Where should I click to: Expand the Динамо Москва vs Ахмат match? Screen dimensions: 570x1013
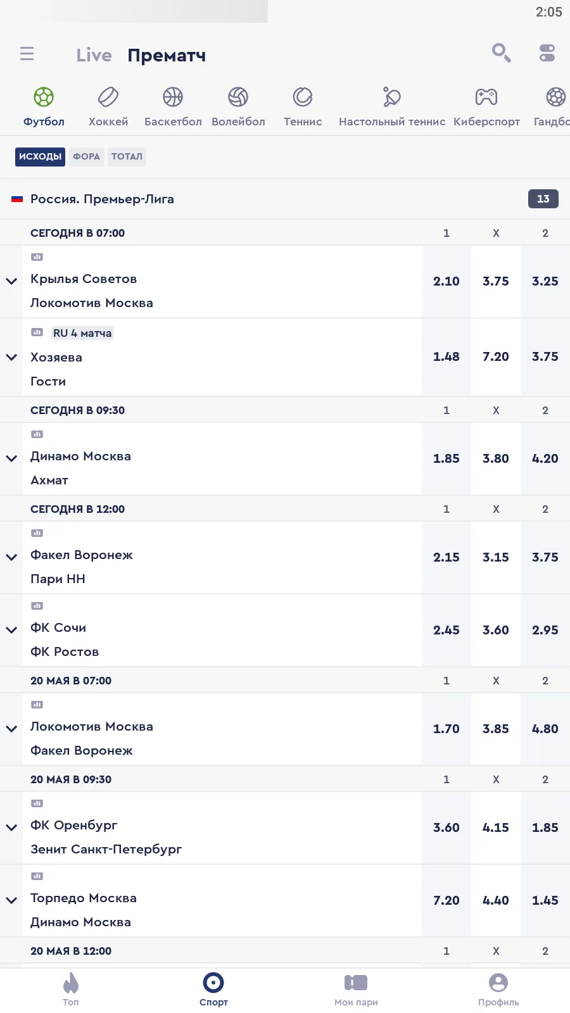11,458
